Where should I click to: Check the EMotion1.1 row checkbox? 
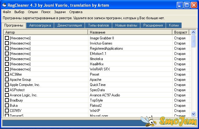click(x=7, y=54)
